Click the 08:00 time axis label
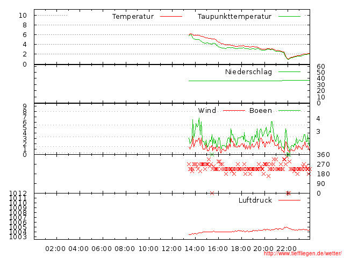The image size is (344, 258). (125, 249)
